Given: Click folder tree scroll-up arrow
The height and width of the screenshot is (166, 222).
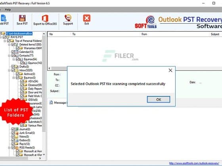Looking at the screenshot, I should pos(44,34).
